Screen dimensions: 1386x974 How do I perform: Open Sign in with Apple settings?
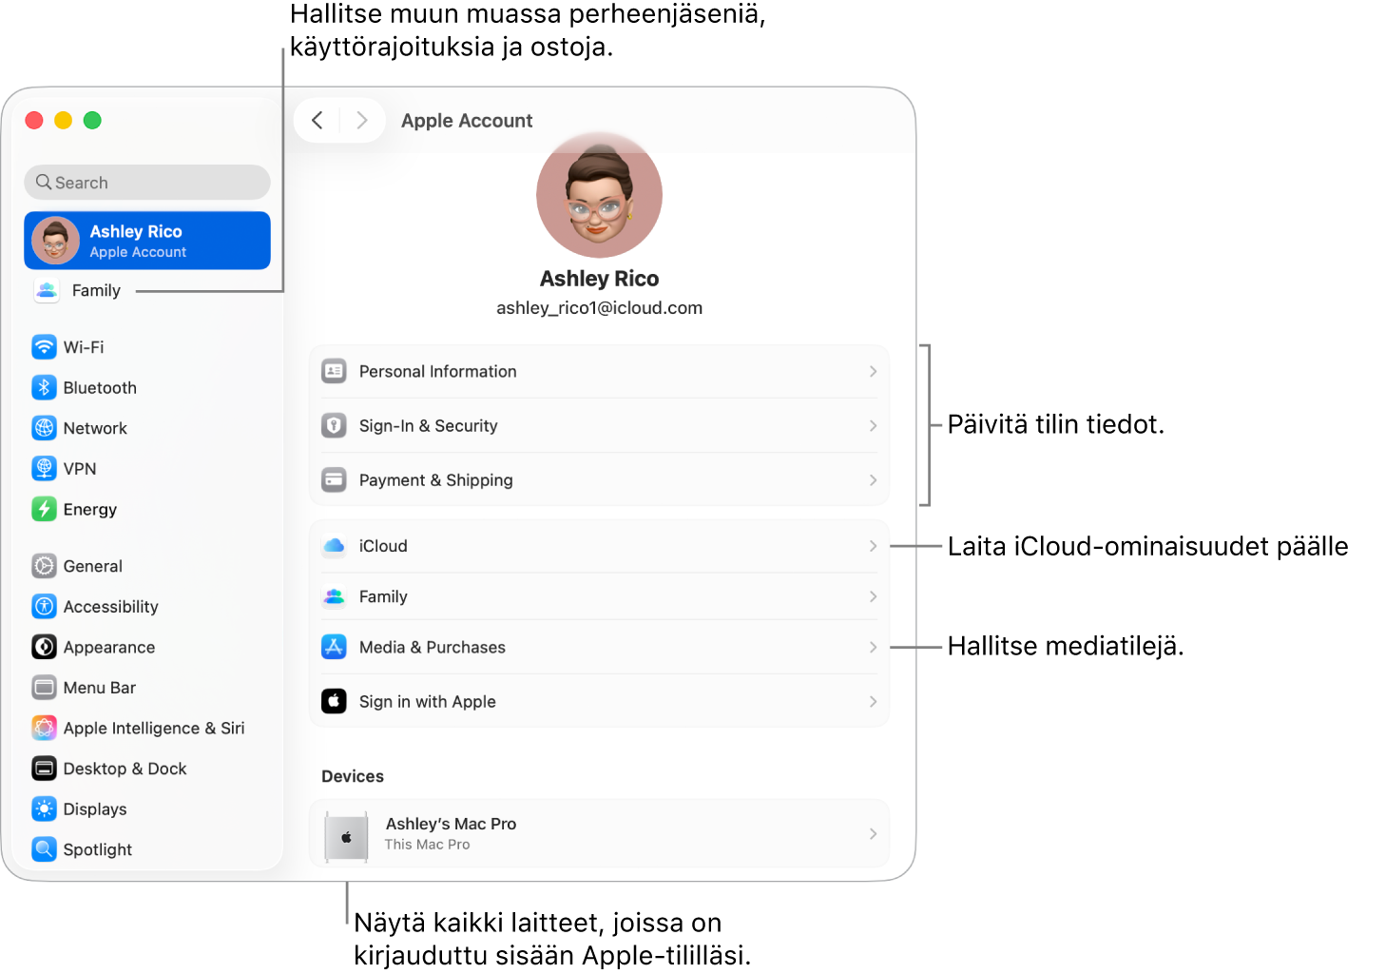[x=599, y=701]
